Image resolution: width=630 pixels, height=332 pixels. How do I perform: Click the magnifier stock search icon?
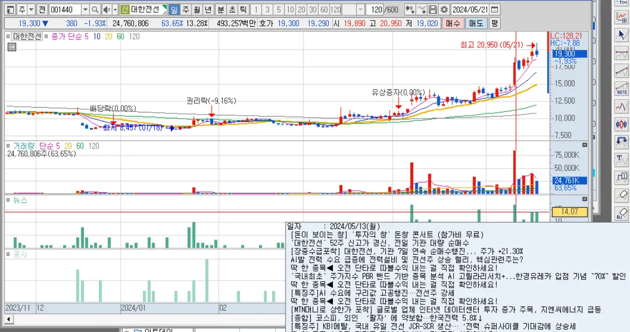[x=94, y=10]
